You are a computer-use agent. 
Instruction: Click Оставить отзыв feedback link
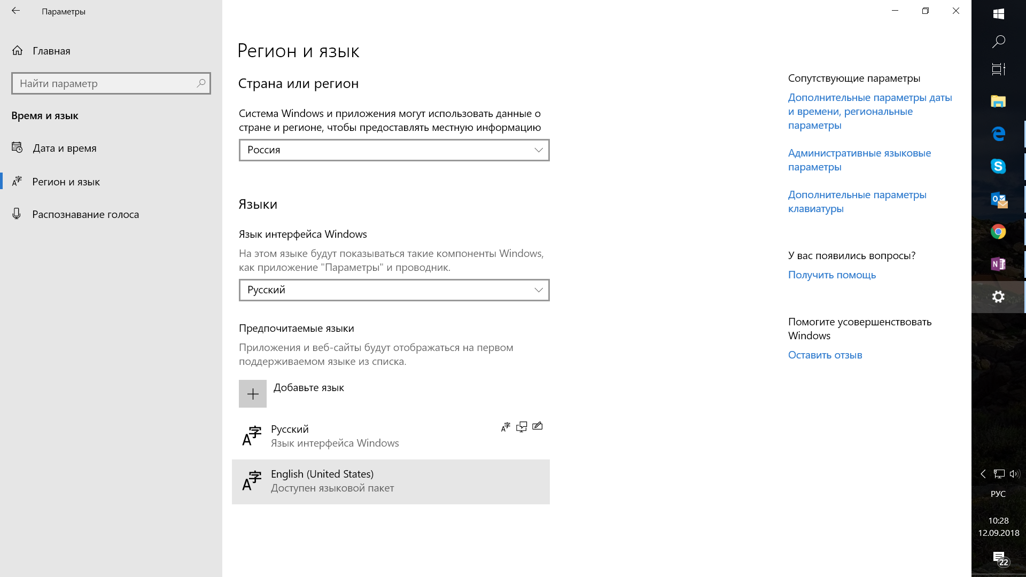coord(825,354)
